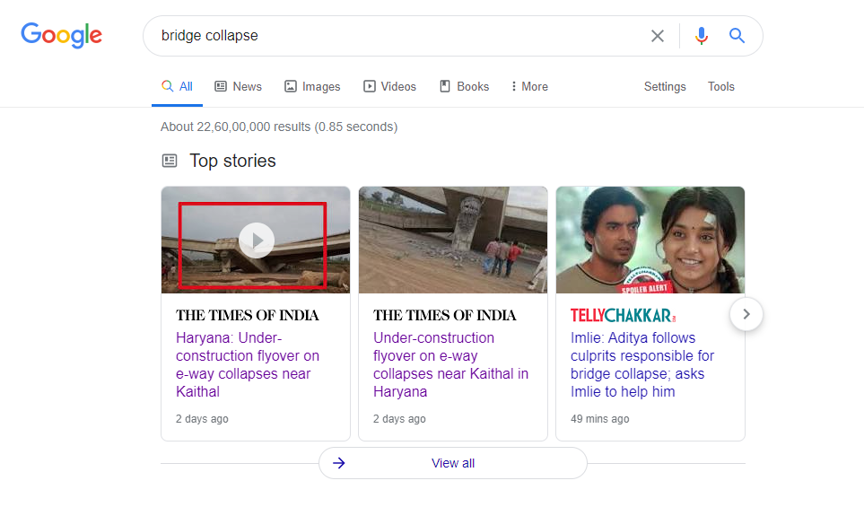Show next top stories with right chevron
The image size is (864, 507).
[746, 314]
